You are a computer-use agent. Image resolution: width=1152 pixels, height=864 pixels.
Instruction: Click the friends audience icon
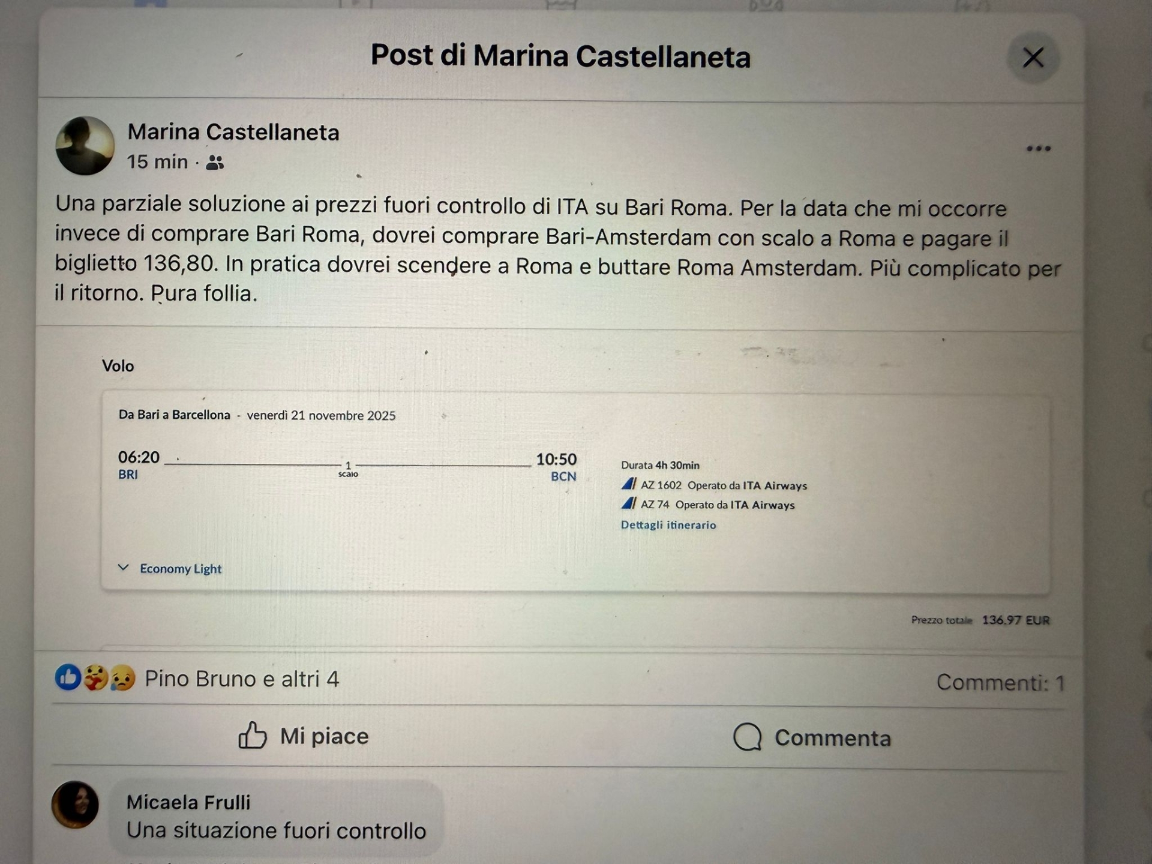(215, 162)
